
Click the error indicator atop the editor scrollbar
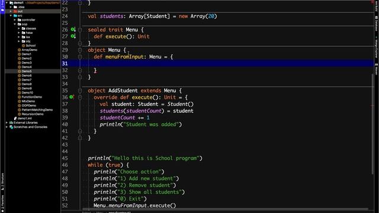372,2
